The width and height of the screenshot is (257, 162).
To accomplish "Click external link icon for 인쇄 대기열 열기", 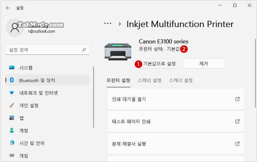I will point(237,99).
